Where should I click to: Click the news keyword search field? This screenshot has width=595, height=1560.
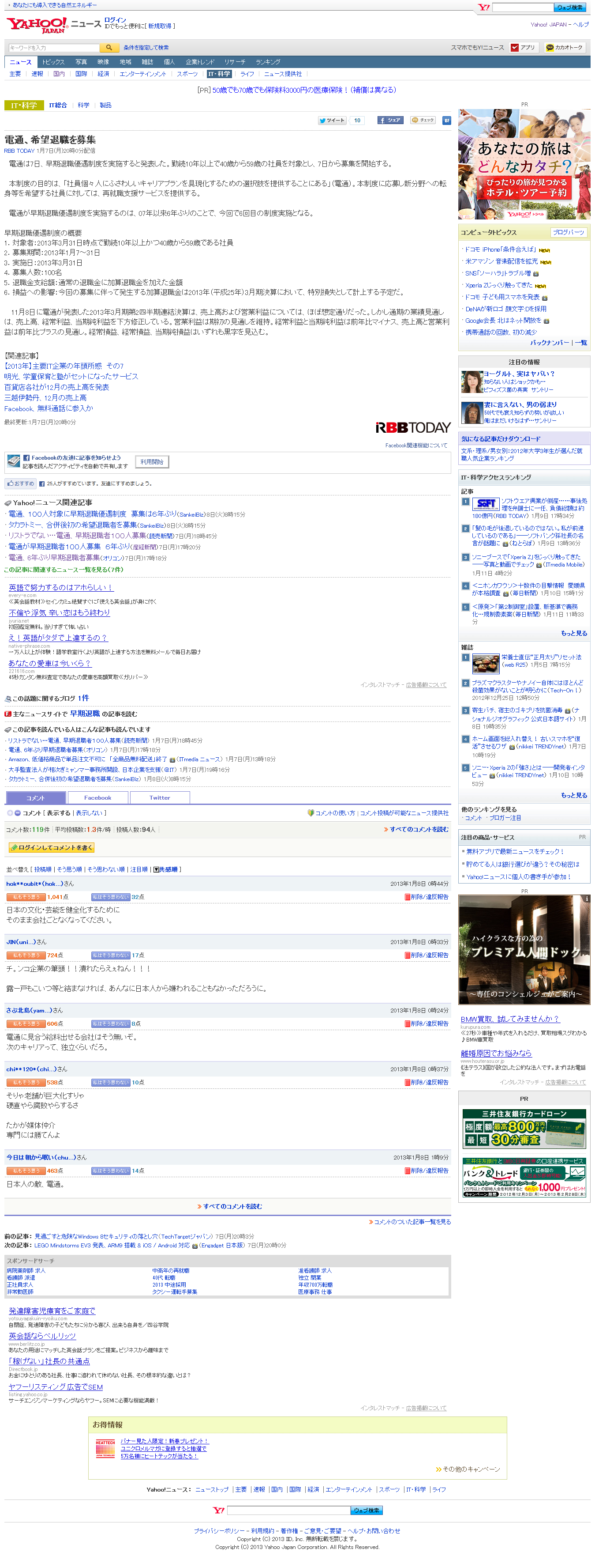point(54,47)
